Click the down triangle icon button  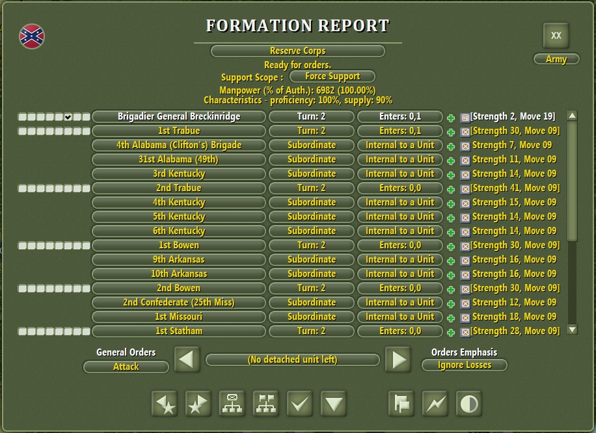pyautogui.click(x=334, y=404)
